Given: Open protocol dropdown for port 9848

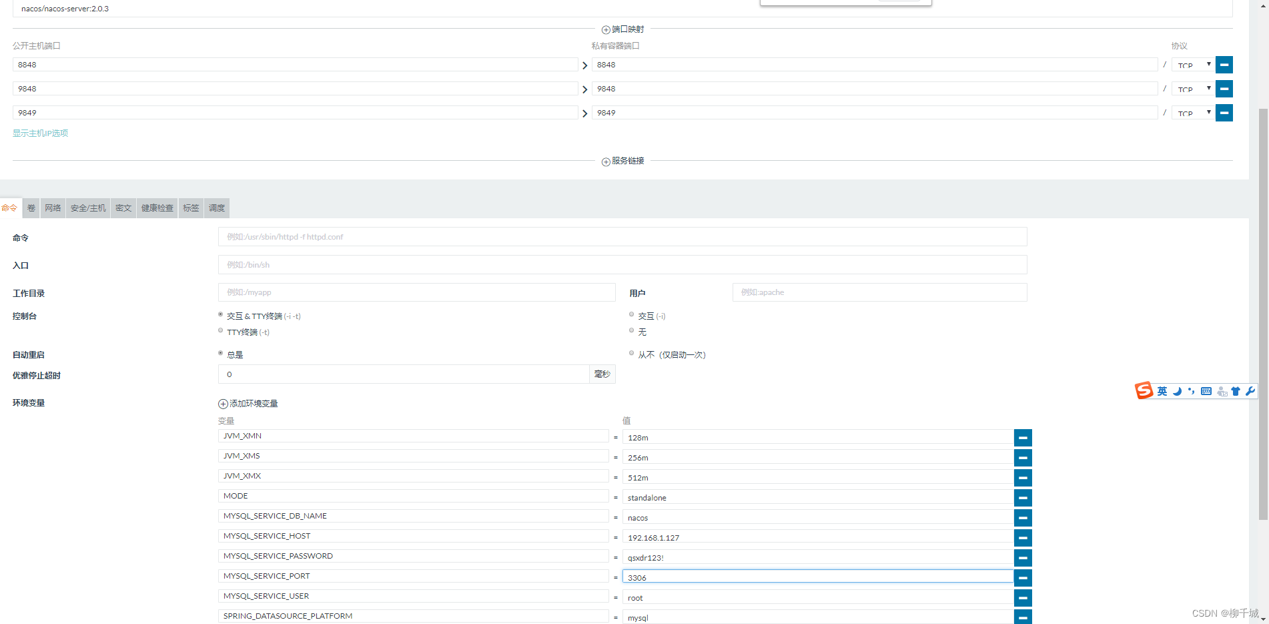Looking at the screenshot, I should tap(1193, 89).
